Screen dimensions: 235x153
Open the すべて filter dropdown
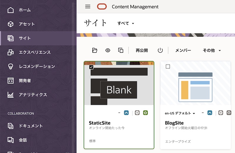[x=126, y=23]
